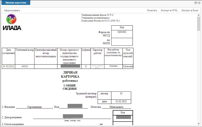Click the ИЛАДА logo image
The height and width of the screenshot is (127, 202).
(12, 22)
